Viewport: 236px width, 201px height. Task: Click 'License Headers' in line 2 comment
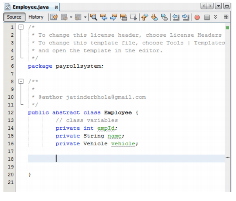click(196, 35)
